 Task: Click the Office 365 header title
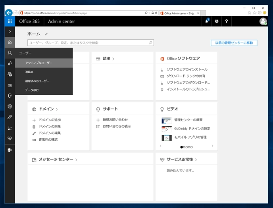coord(29,21)
